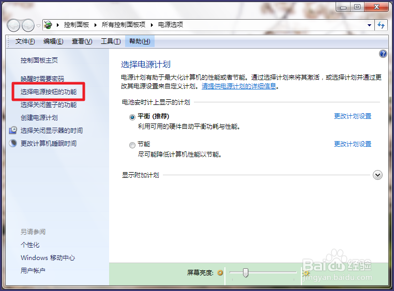Open 选择关闭显示器的时间 link
Viewport: 394px width, 291px height.
[x=52, y=131]
